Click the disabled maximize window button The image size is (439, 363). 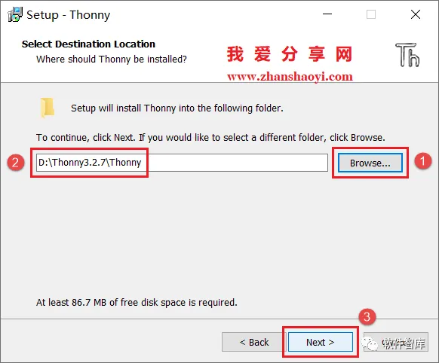click(x=371, y=14)
